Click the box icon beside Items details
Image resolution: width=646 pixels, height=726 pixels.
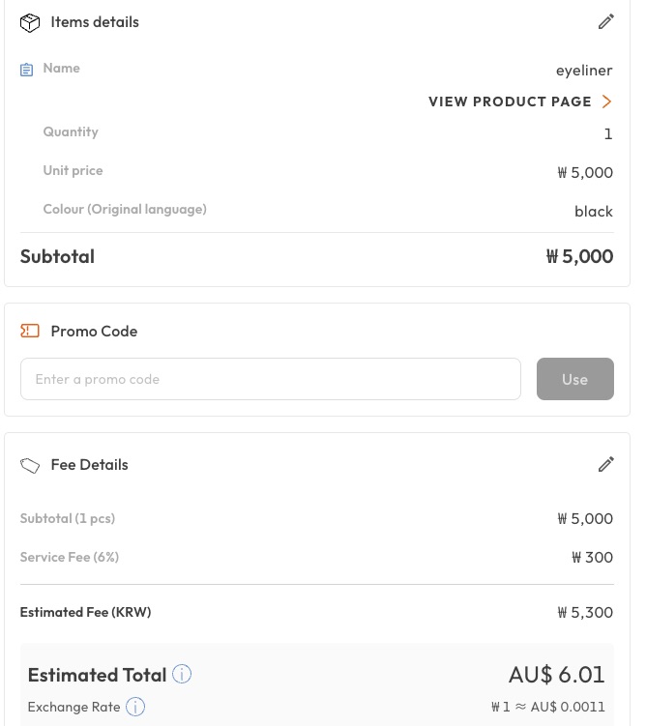(x=30, y=22)
